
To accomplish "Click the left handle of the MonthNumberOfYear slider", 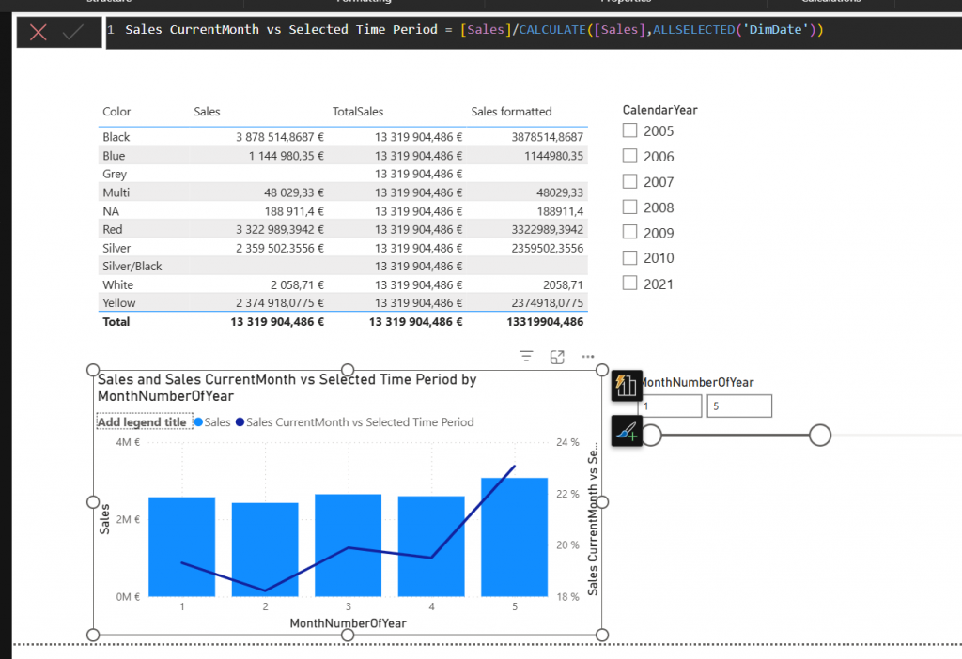I will (651, 435).
